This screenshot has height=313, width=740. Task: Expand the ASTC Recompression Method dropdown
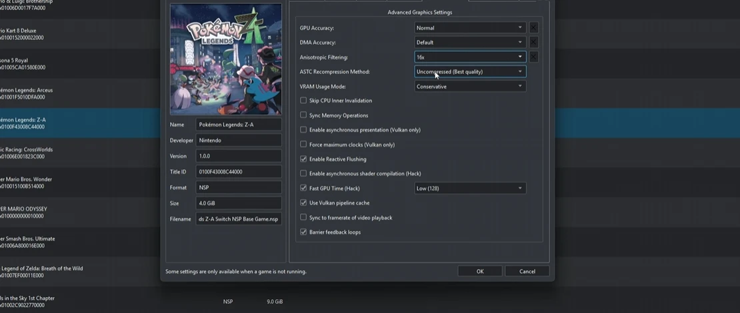pos(469,72)
